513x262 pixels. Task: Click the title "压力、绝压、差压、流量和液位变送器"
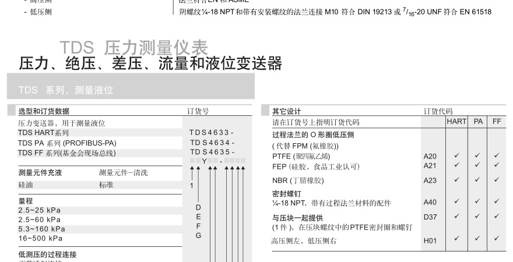coord(150,63)
